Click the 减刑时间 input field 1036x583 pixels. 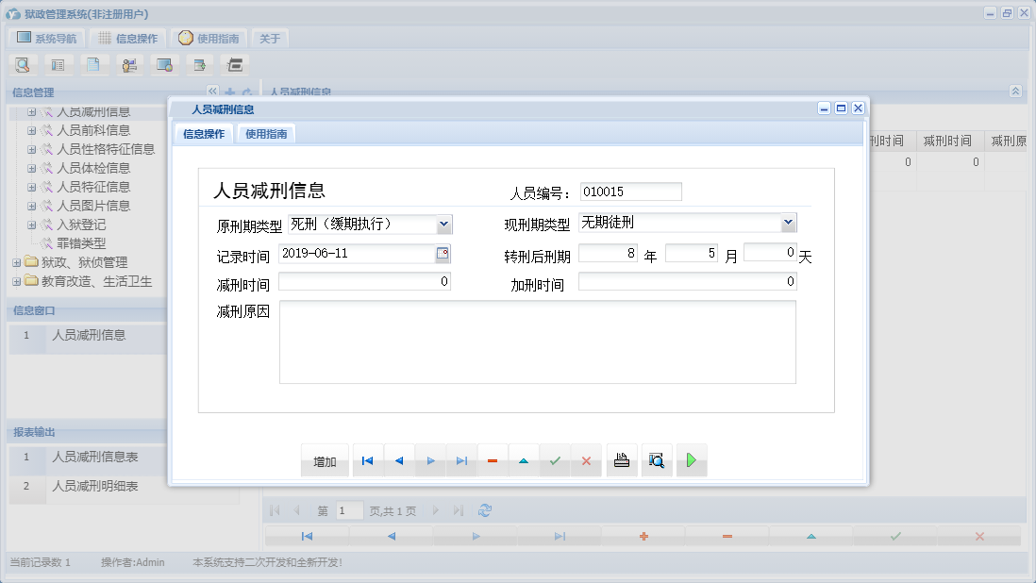coord(365,282)
